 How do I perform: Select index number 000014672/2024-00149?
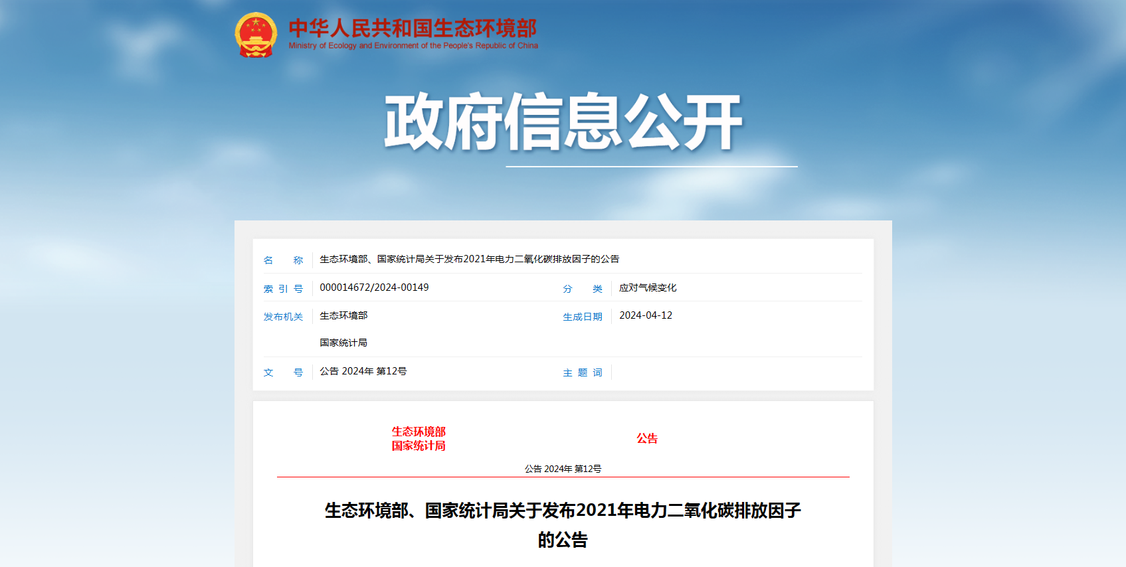point(374,287)
